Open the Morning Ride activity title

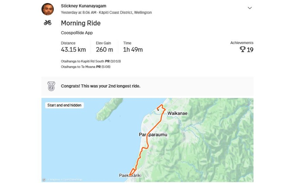(81, 23)
